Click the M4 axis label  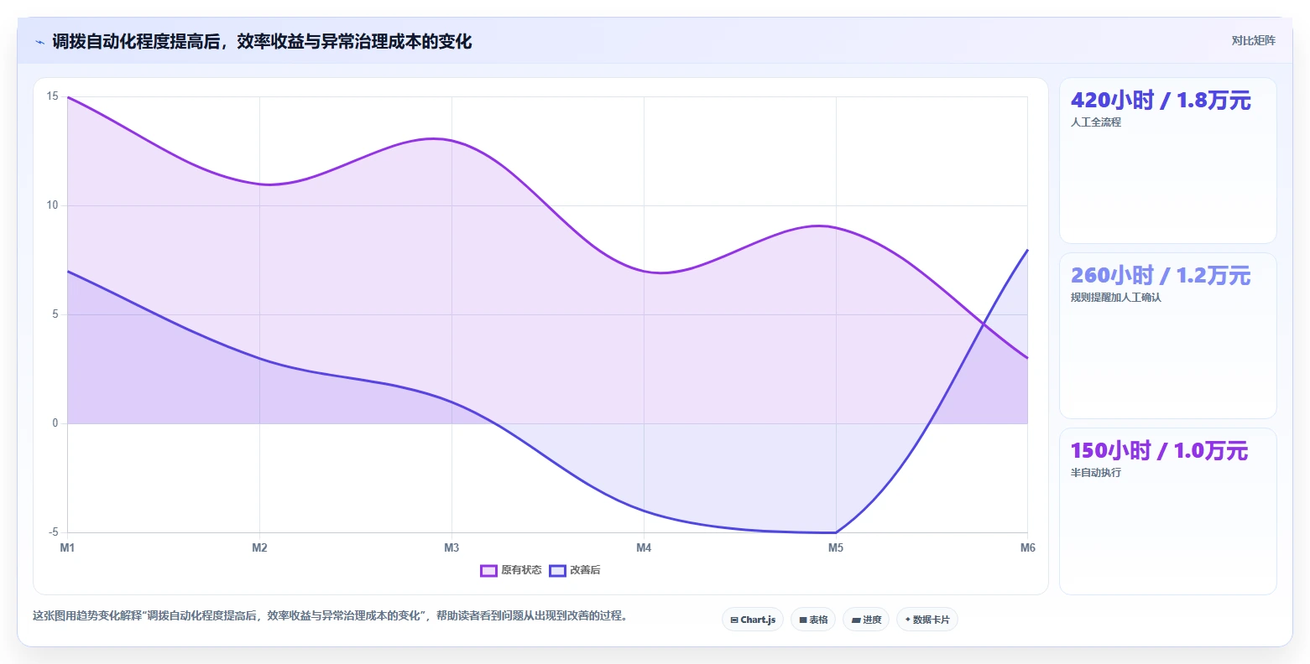pyautogui.click(x=644, y=548)
